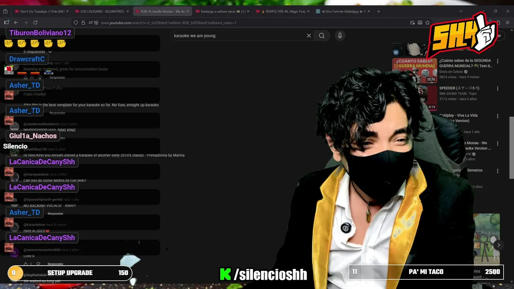Viewport: 514px width, 289px height.
Task: Click the YouTube search magnifier button
Action: 322,36
